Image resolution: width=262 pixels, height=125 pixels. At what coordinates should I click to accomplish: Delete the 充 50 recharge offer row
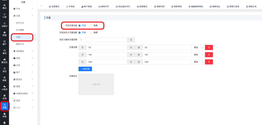point(209,48)
